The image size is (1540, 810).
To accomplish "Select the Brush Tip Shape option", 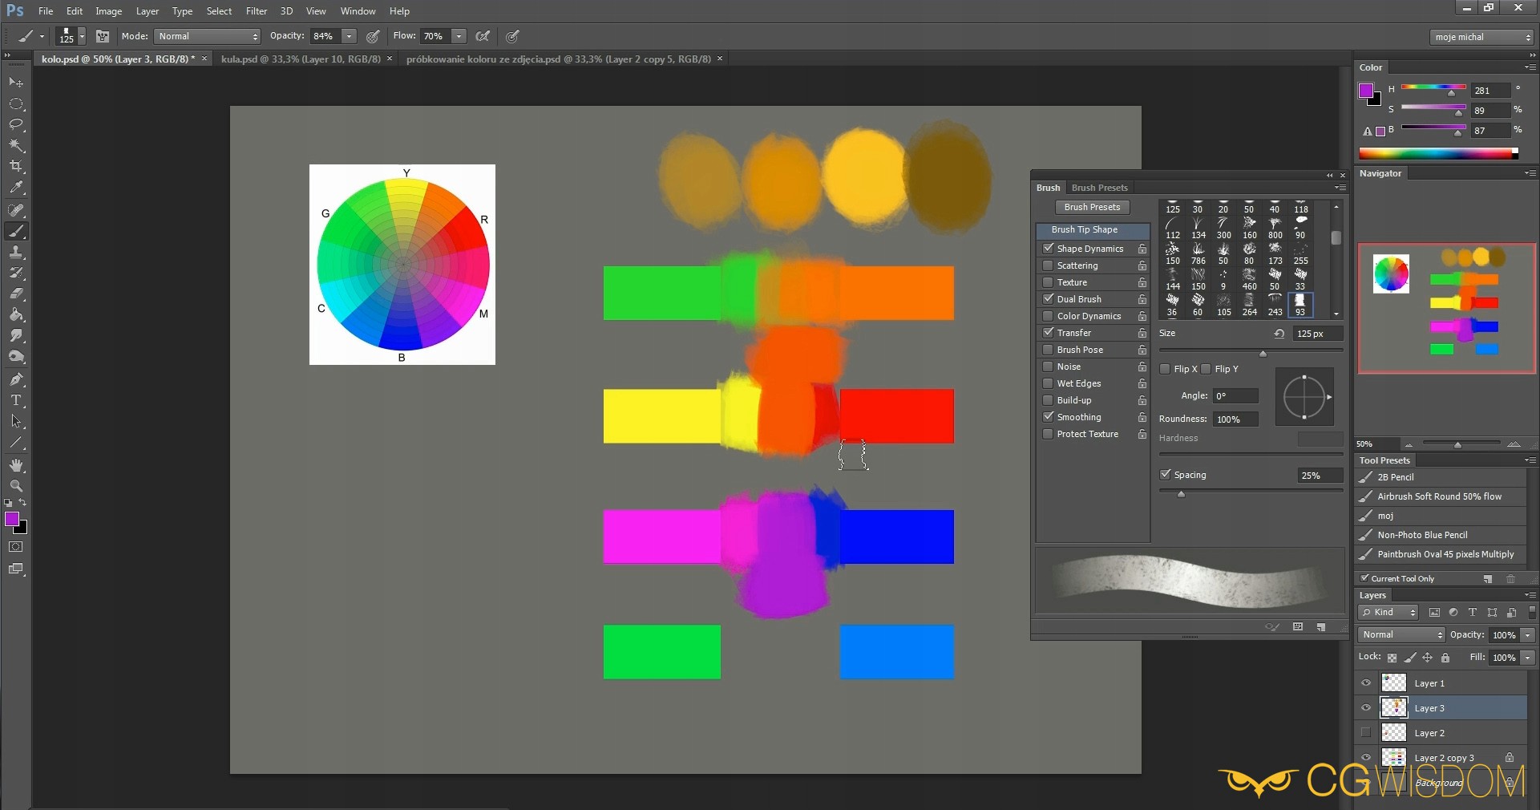I will click(1084, 229).
